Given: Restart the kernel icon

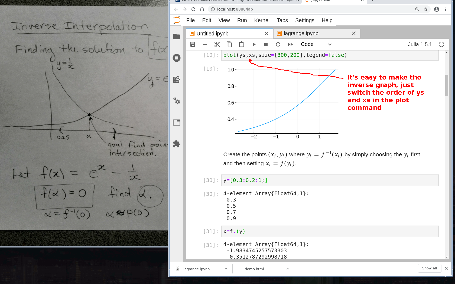Looking at the screenshot, I should click(278, 44).
